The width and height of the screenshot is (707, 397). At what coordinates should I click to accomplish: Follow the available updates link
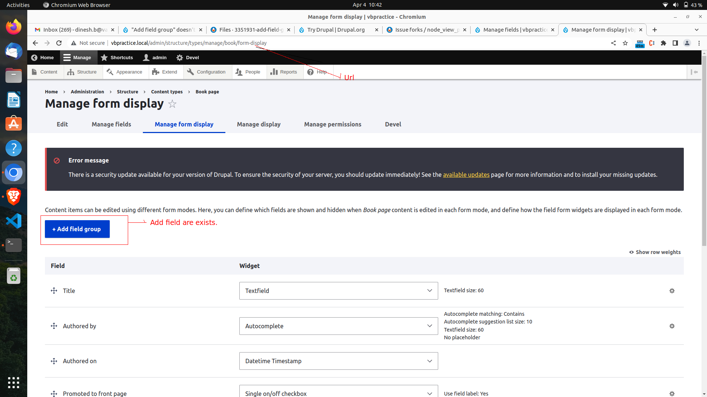466,175
